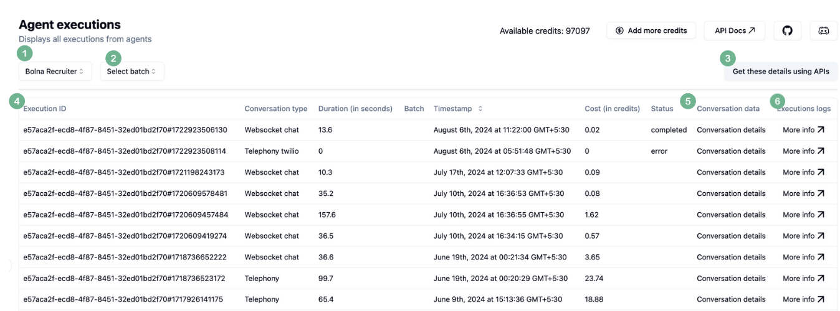
Task: Open Conversation details for execution ending 1717926141175
Action: point(731,299)
